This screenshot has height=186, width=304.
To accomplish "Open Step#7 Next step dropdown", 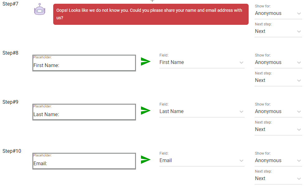I will (x=278, y=31).
